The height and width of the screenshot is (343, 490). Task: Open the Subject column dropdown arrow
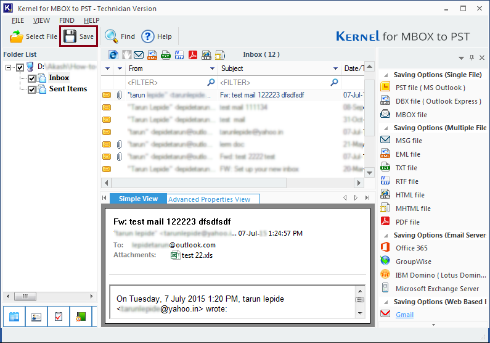[x=335, y=68]
